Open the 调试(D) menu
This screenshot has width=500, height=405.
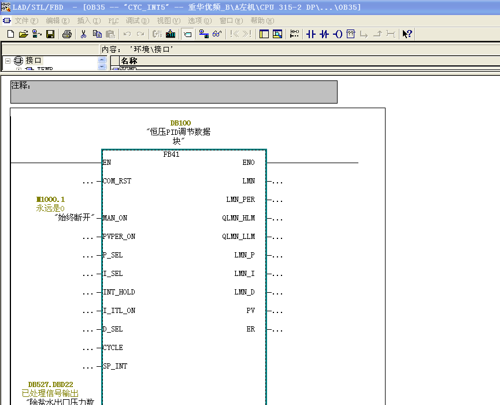point(138,21)
